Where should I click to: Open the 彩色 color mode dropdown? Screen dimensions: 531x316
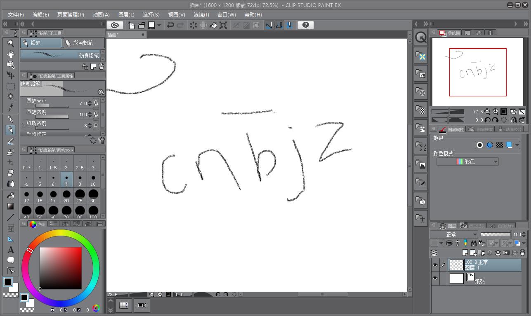[467, 161]
